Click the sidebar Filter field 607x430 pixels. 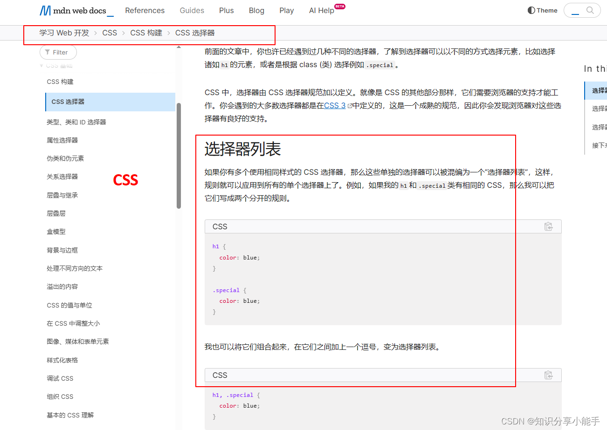pos(58,52)
